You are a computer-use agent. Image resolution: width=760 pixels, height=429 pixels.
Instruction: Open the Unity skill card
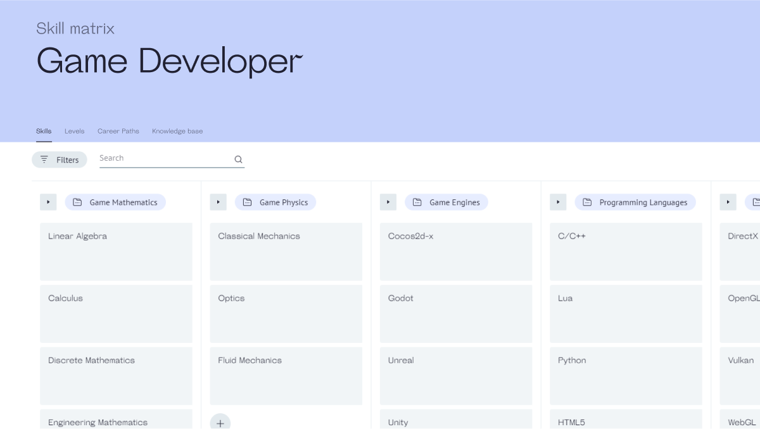tap(456, 419)
